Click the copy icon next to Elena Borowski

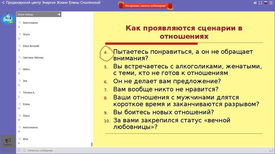tap(20, 46)
